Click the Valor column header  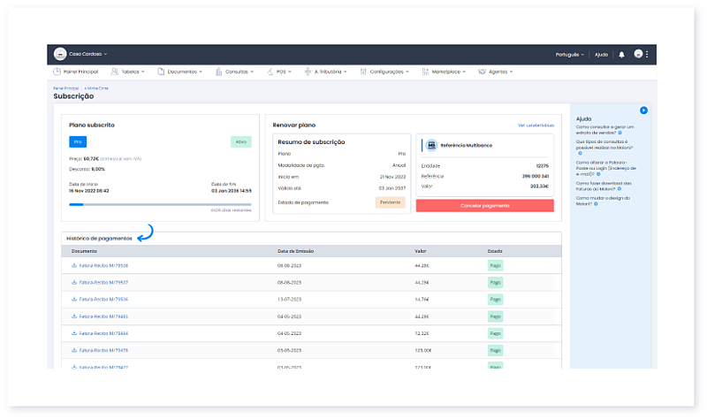click(x=421, y=251)
